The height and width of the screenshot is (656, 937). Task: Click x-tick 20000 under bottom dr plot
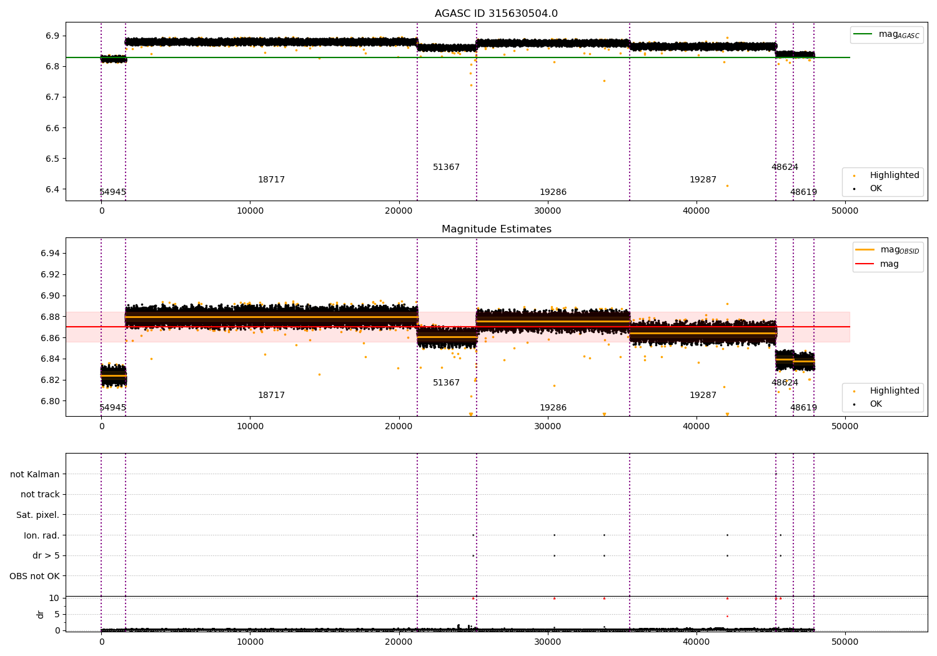pyautogui.click(x=399, y=642)
